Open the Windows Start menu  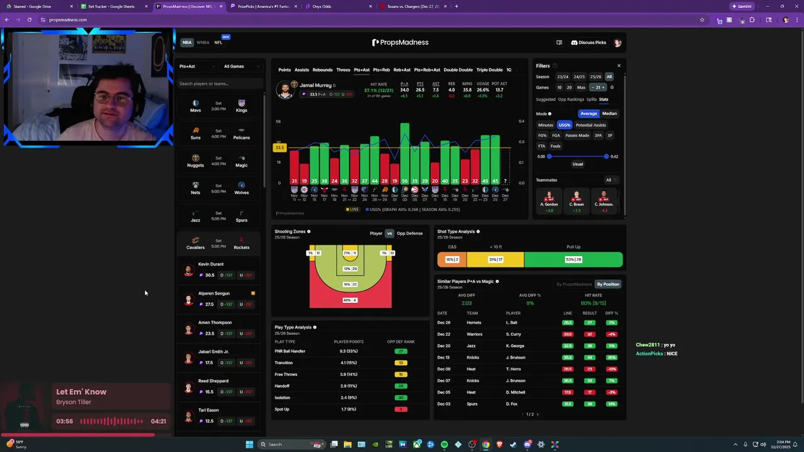(x=249, y=444)
